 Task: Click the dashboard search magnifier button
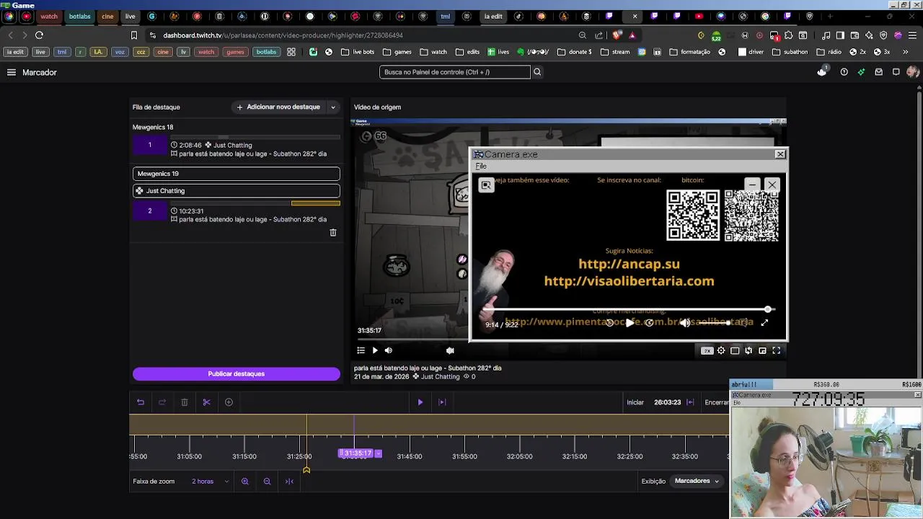(x=537, y=72)
